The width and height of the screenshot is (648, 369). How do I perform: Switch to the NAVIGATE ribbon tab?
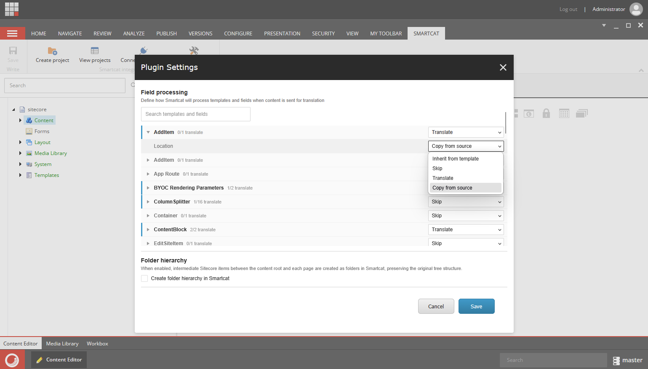point(70,34)
